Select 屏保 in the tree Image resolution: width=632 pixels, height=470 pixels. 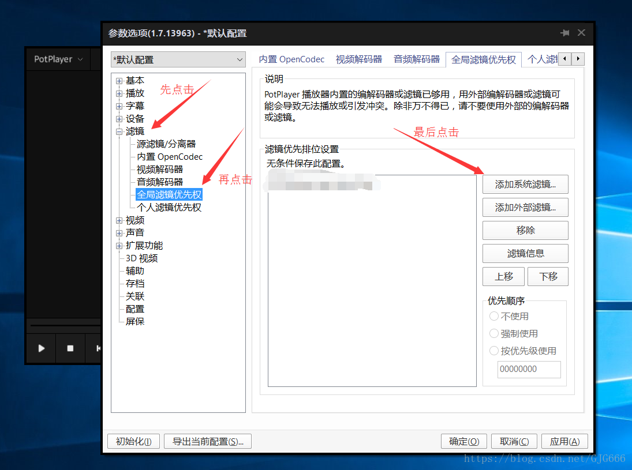pyautogui.click(x=134, y=321)
